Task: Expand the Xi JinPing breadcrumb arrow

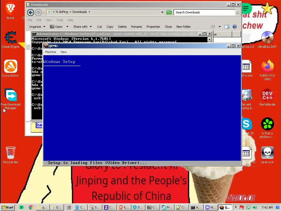Action: (70, 12)
